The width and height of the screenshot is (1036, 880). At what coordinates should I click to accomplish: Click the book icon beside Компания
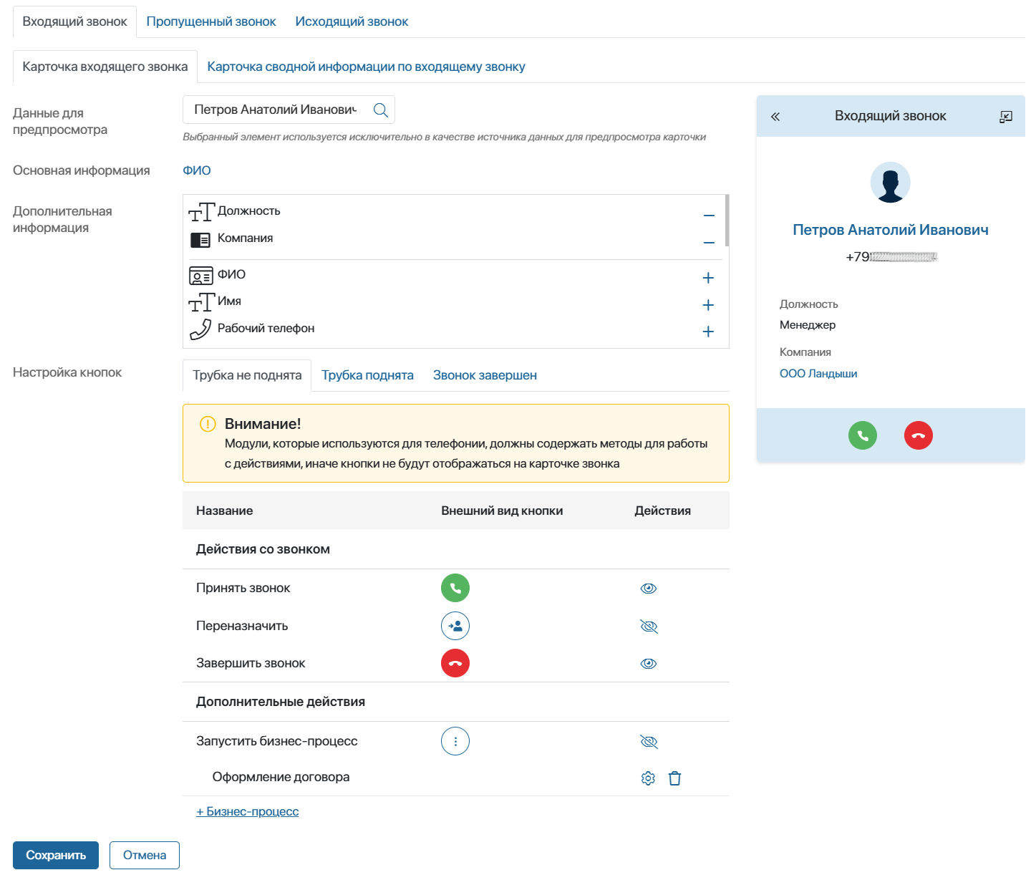(200, 240)
